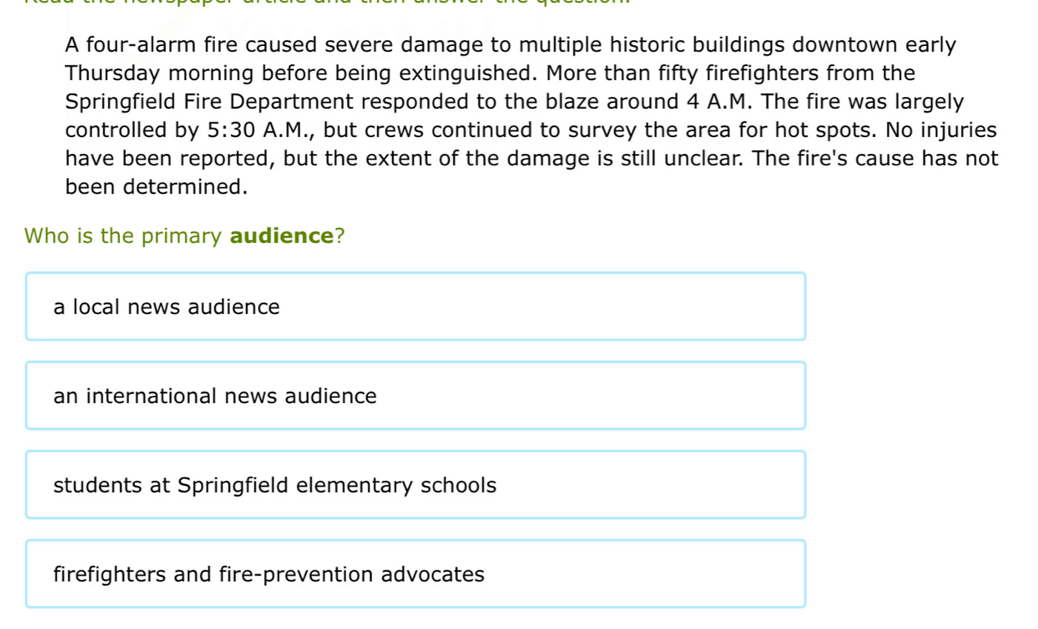Click the phrase 'A four-alarm fire' in article
The width and height of the screenshot is (1038, 629).
152,45
